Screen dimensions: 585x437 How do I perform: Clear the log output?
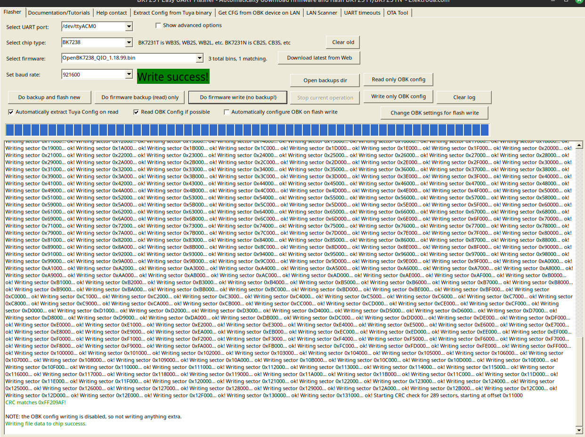pos(464,97)
